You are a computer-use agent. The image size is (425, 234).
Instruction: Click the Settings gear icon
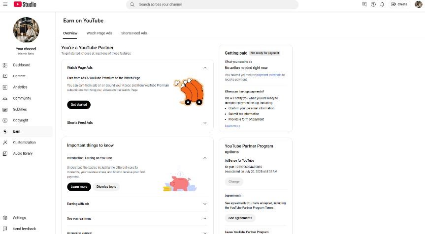[5, 218]
